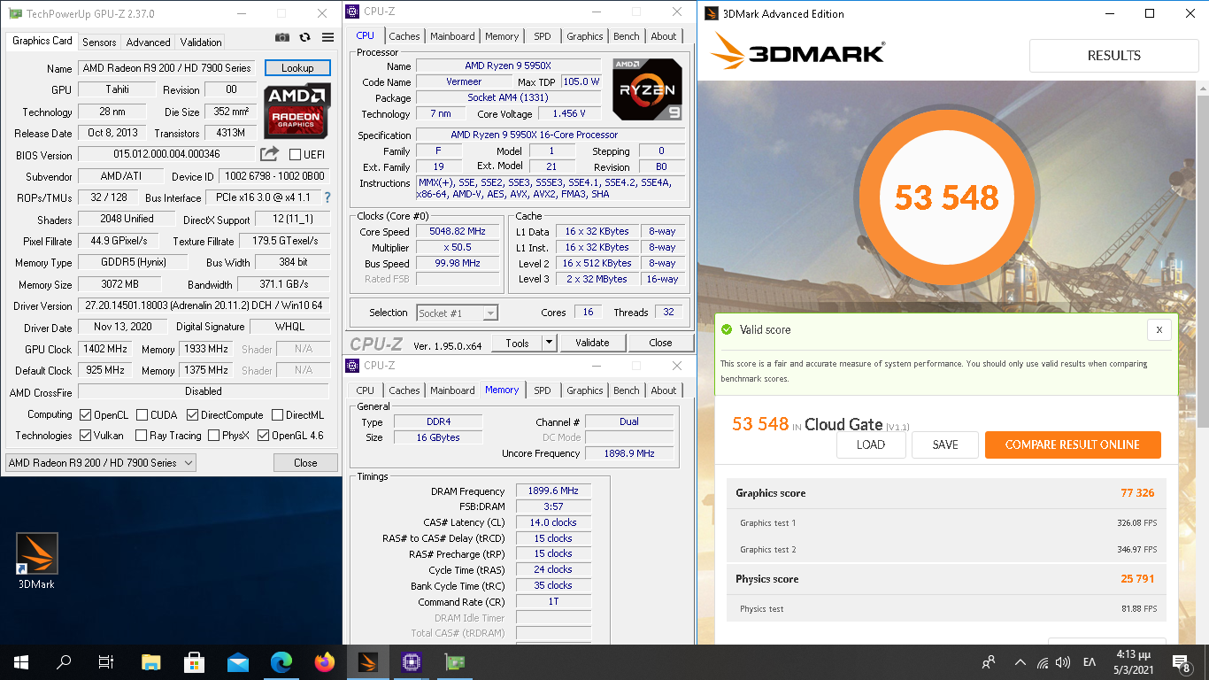Open File Explorer from the taskbar
The height and width of the screenshot is (680, 1209).
[151, 662]
